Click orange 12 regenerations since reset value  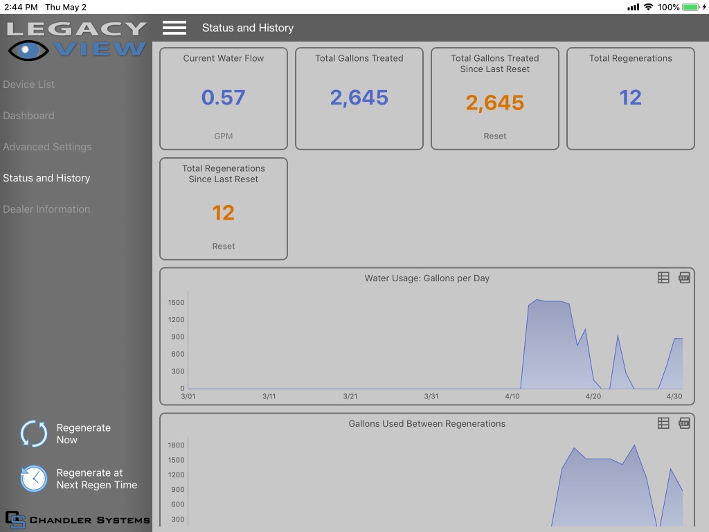click(x=224, y=213)
